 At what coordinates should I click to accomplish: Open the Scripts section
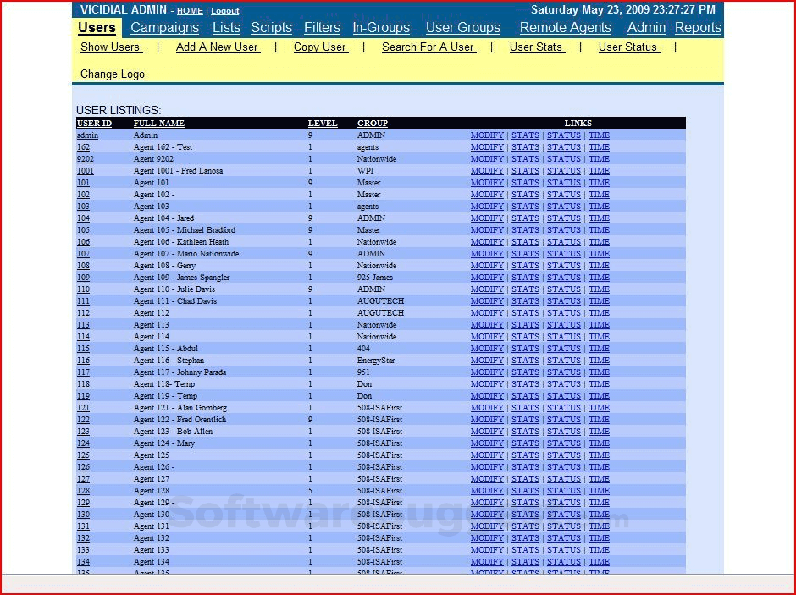coord(271,28)
